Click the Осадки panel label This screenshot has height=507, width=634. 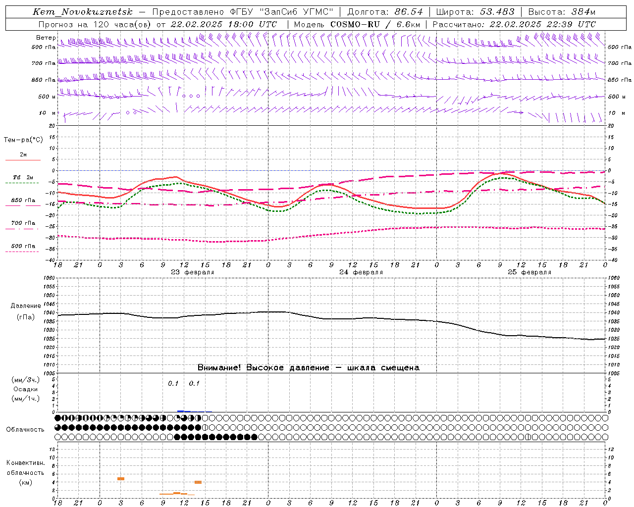point(25,389)
